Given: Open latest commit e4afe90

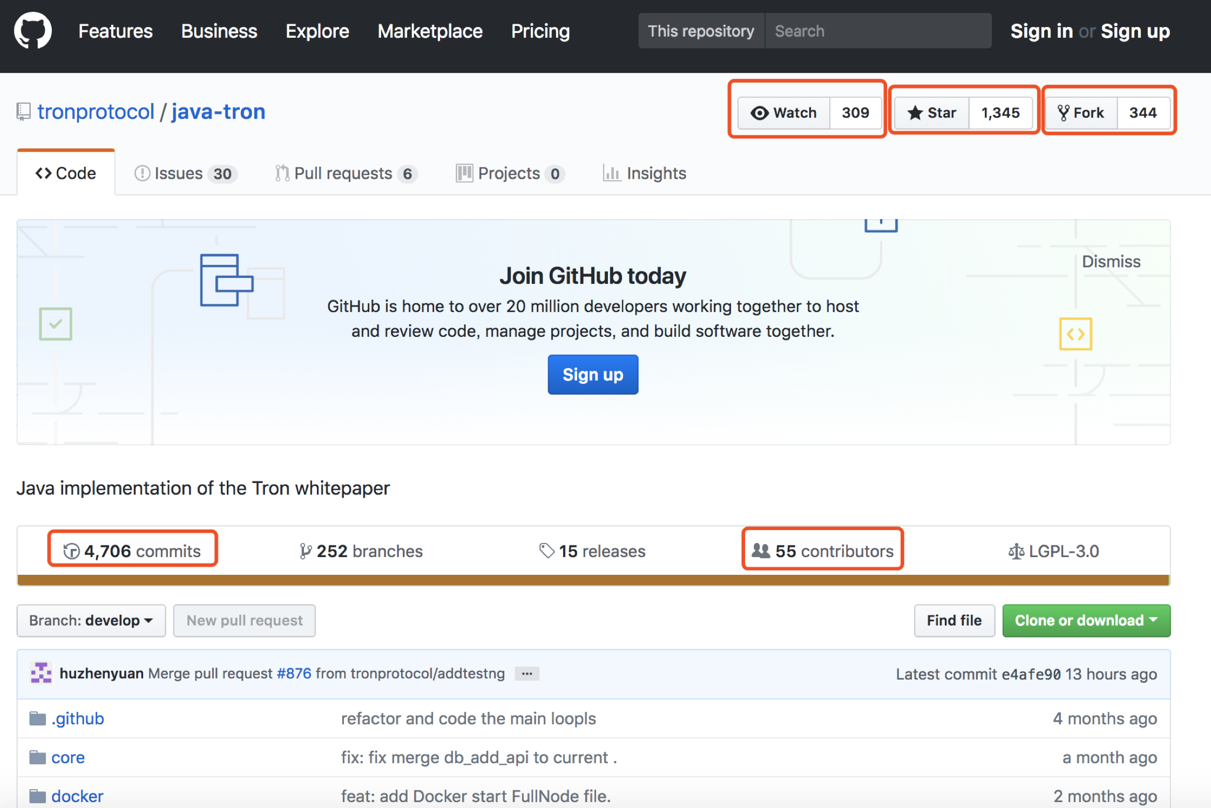Looking at the screenshot, I should tap(1031, 674).
